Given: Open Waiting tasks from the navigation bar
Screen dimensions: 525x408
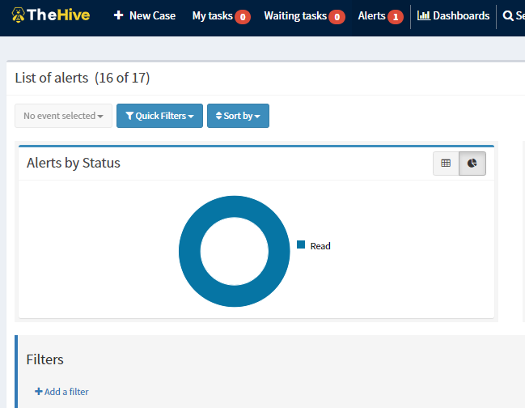Looking at the screenshot, I should coord(304,15).
